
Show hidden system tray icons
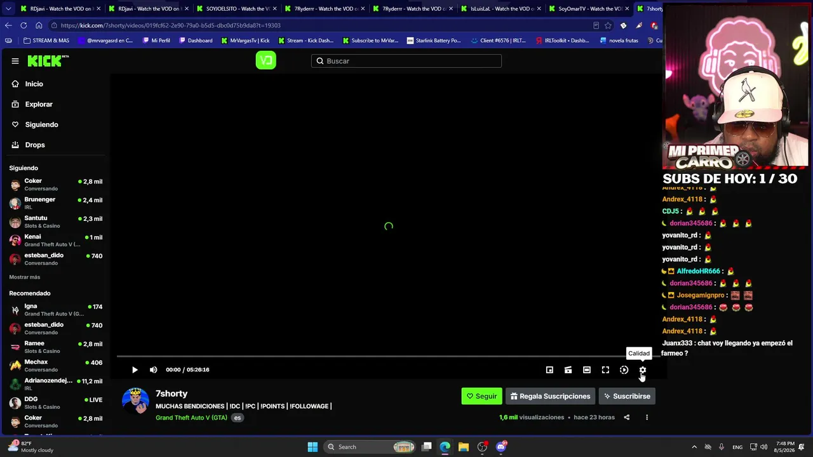(694, 447)
